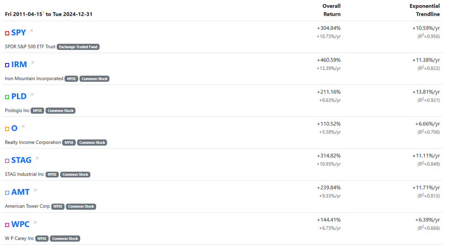Remove IRM using its x icon

click(x=33, y=63)
